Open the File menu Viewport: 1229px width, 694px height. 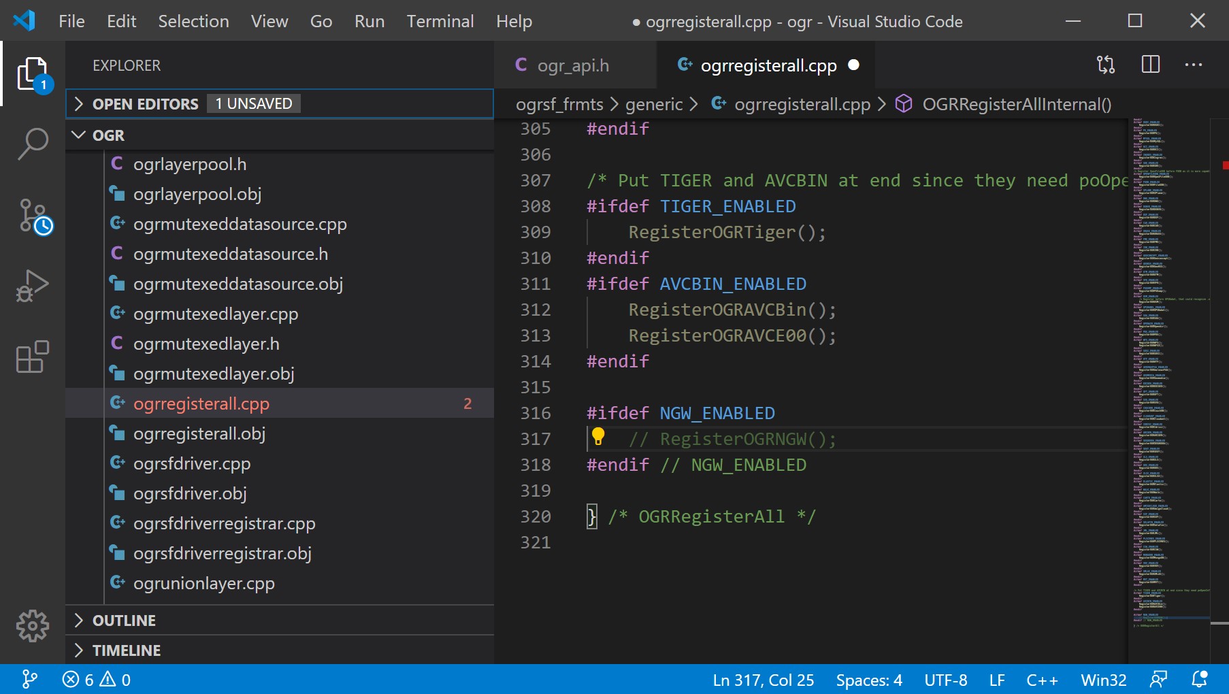click(71, 21)
